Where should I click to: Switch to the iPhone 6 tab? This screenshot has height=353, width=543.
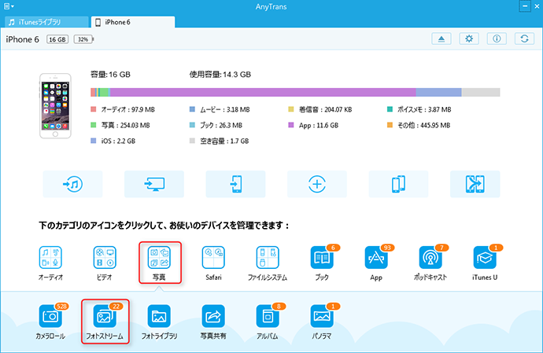point(133,22)
